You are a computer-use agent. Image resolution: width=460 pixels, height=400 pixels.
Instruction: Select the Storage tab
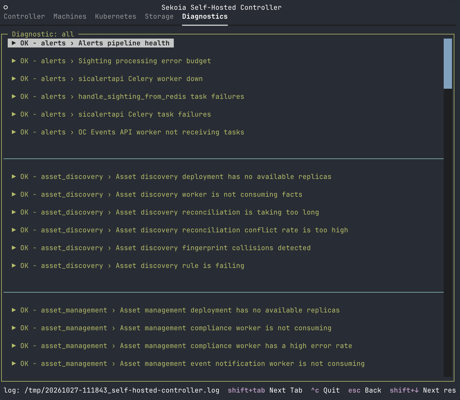tap(159, 16)
